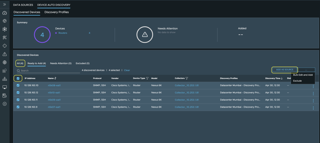The width and height of the screenshot is (320, 143).
Task: Clear the current device selection
Action: coord(127,70)
